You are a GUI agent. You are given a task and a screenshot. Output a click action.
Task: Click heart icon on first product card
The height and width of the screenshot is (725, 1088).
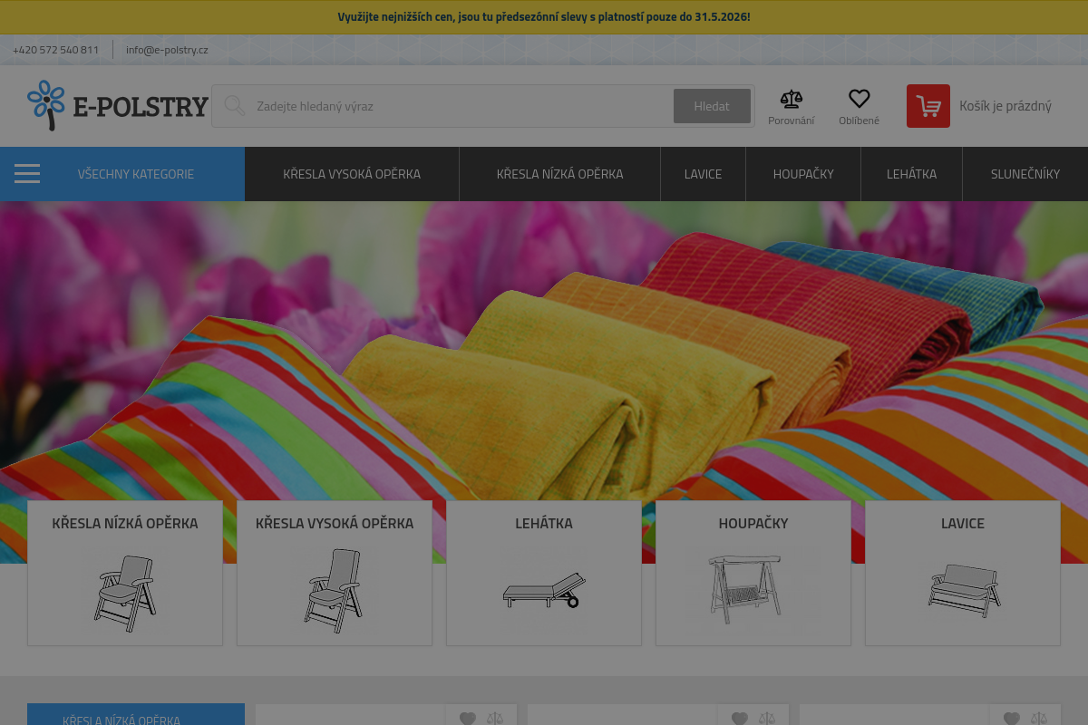tap(468, 719)
